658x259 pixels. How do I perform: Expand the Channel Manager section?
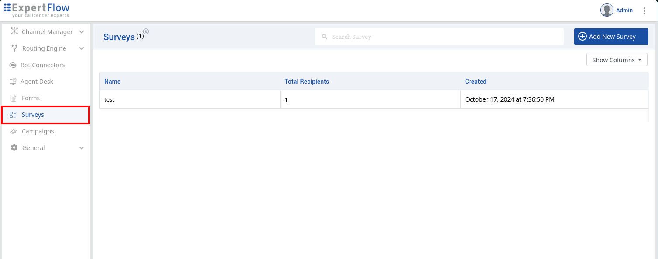pos(81,31)
